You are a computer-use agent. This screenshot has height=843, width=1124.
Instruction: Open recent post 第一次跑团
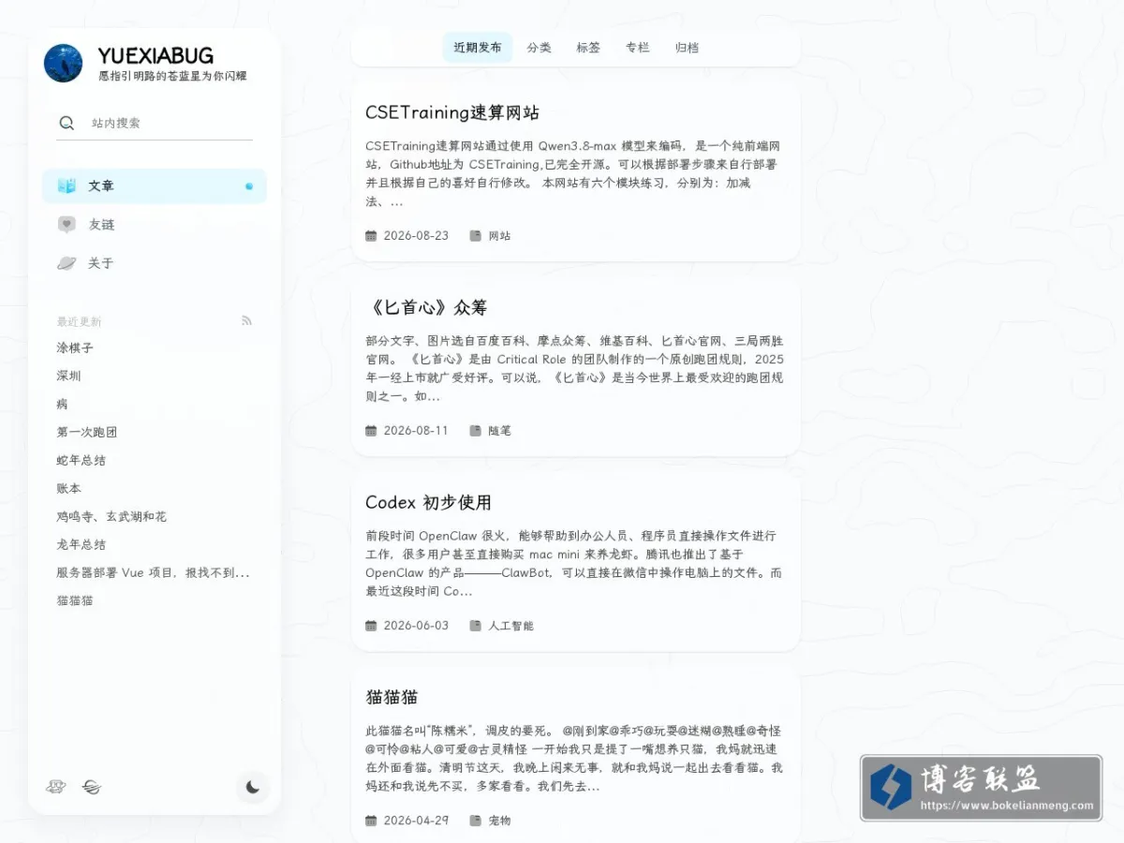[87, 432]
